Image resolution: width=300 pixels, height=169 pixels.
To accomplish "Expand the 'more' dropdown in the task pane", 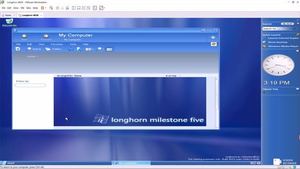I will 32,56.
